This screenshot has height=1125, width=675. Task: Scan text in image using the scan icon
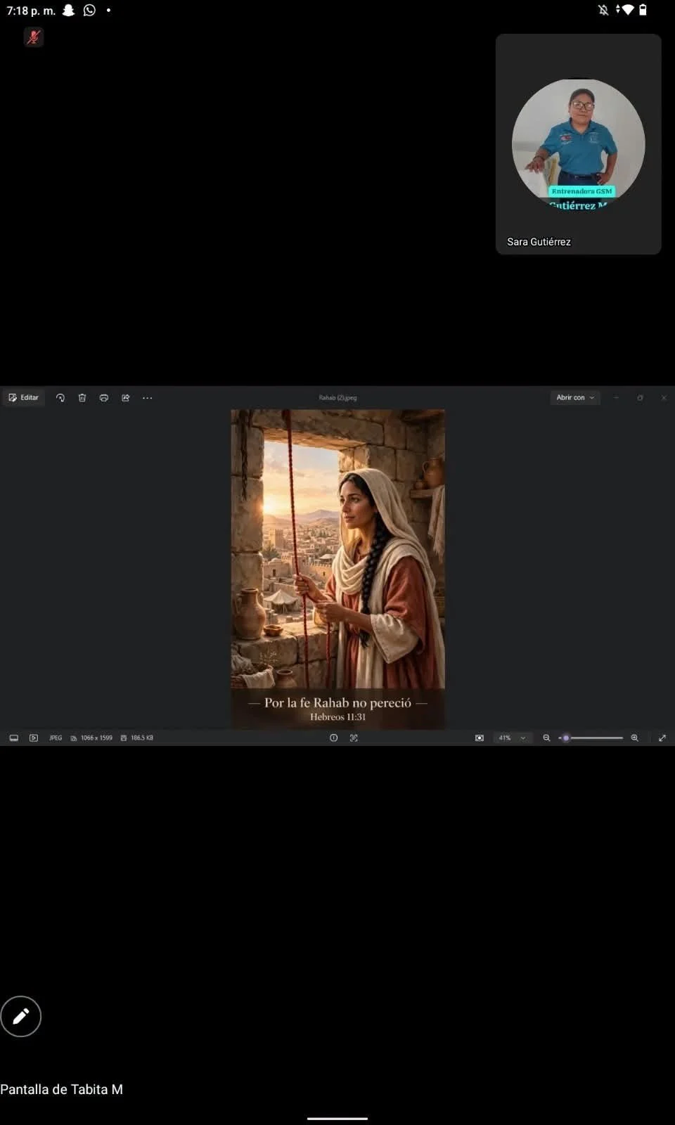pyautogui.click(x=354, y=738)
